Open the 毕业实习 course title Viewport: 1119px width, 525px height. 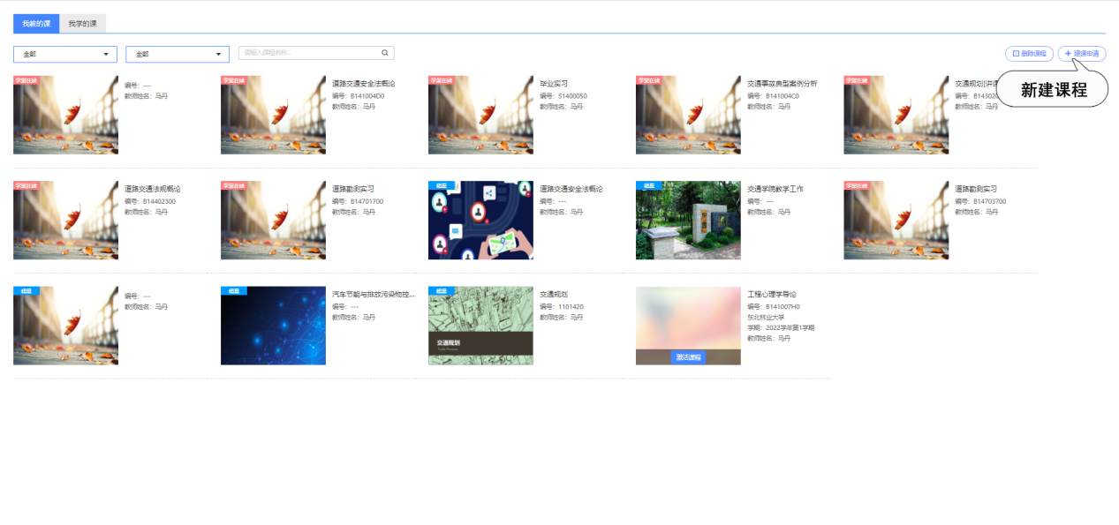coord(555,84)
